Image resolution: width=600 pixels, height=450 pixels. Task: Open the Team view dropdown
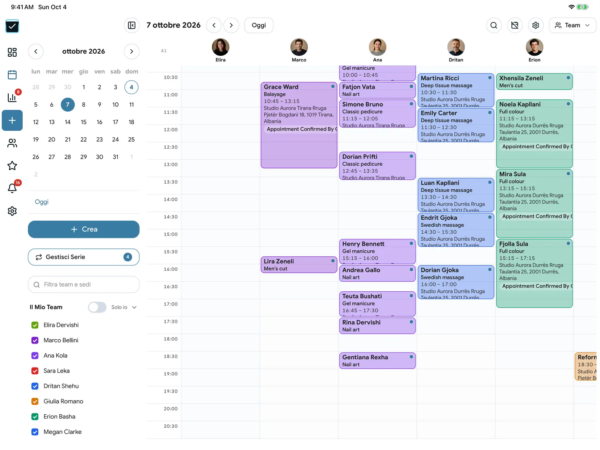572,25
